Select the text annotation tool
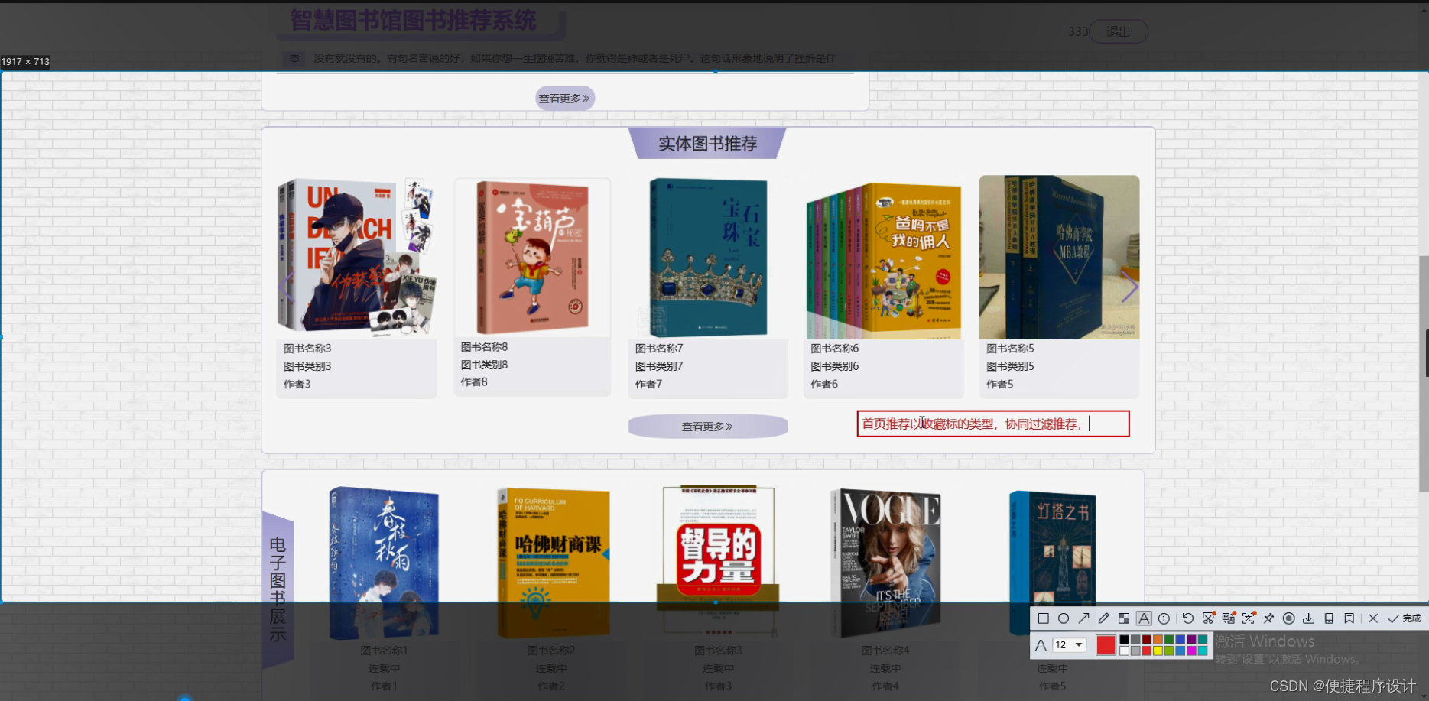 1144,618
